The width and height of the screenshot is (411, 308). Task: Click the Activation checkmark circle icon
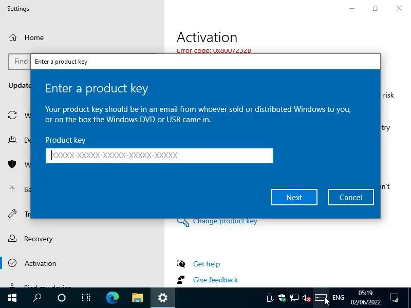(x=12, y=263)
